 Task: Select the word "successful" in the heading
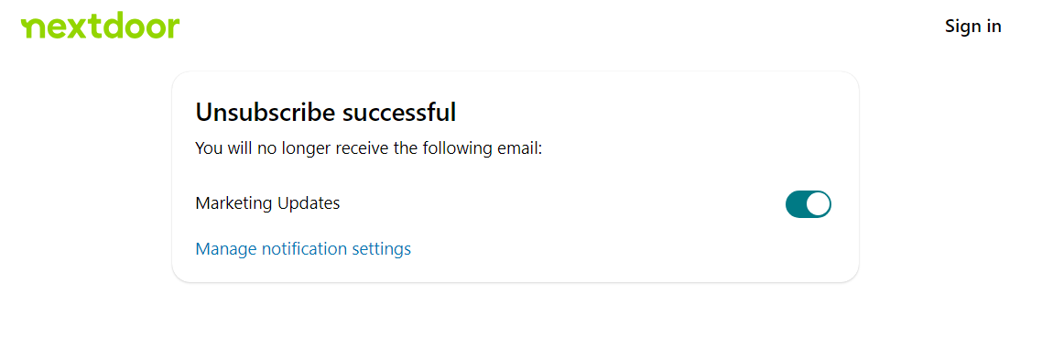click(x=398, y=112)
